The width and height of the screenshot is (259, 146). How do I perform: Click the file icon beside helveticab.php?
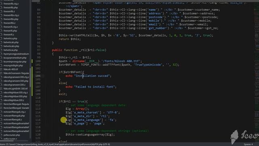[1, 42]
